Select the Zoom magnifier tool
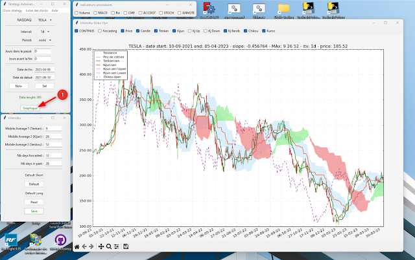Image resolution: width=415 pixels, height=260 pixels. pyautogui.click(x=108, y=246)
